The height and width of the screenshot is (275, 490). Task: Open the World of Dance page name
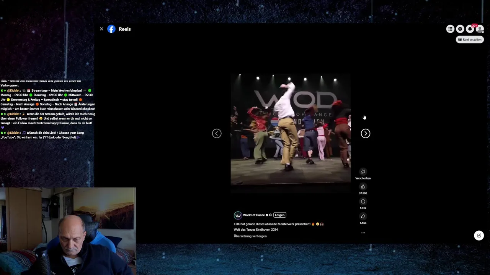[x=254, y=215]
